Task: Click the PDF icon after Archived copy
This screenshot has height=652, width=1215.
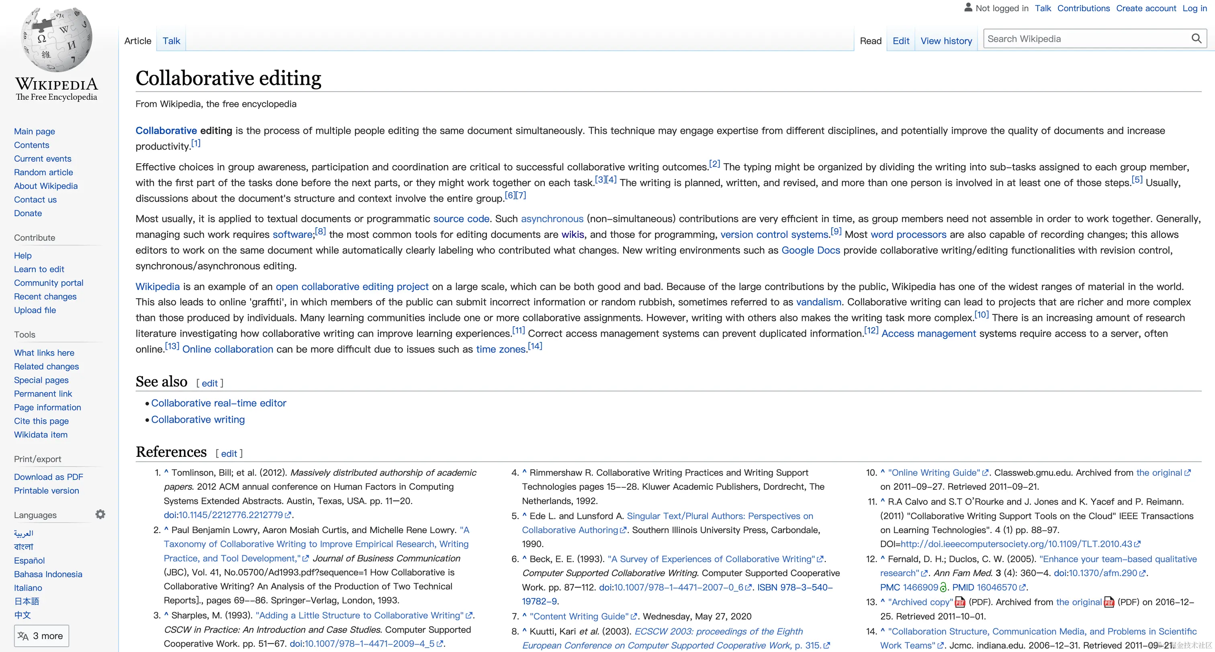Action: pos(960,602)
